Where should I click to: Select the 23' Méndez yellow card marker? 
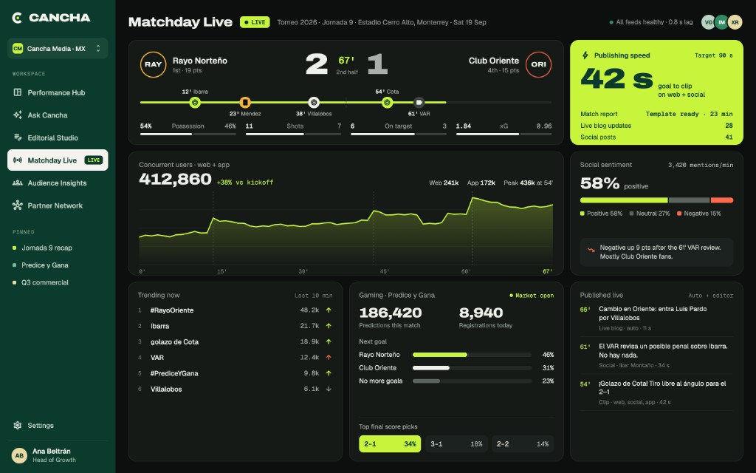coord(245,102)
